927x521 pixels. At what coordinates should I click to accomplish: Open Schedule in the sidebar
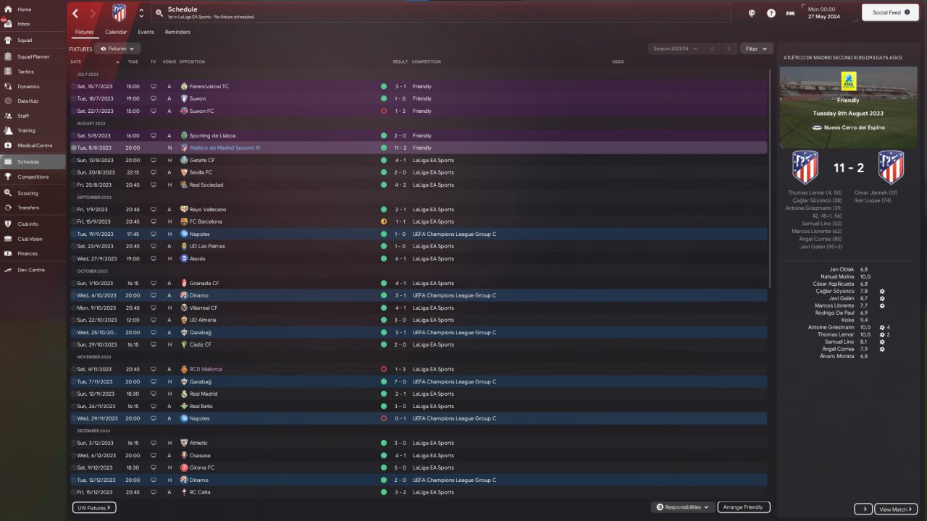coord(33,161)
